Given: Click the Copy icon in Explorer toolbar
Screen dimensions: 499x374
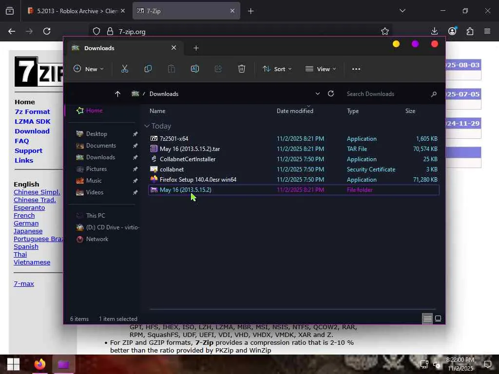Looking at the screenshot, I should pyautogui.click(x=148, y=69).
